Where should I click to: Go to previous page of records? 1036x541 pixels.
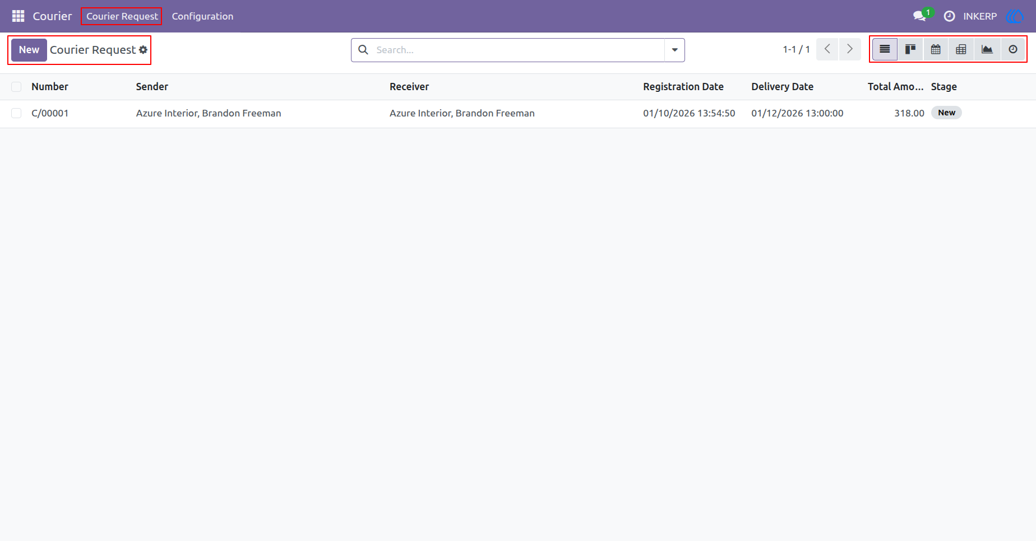[x=827, y=49]
